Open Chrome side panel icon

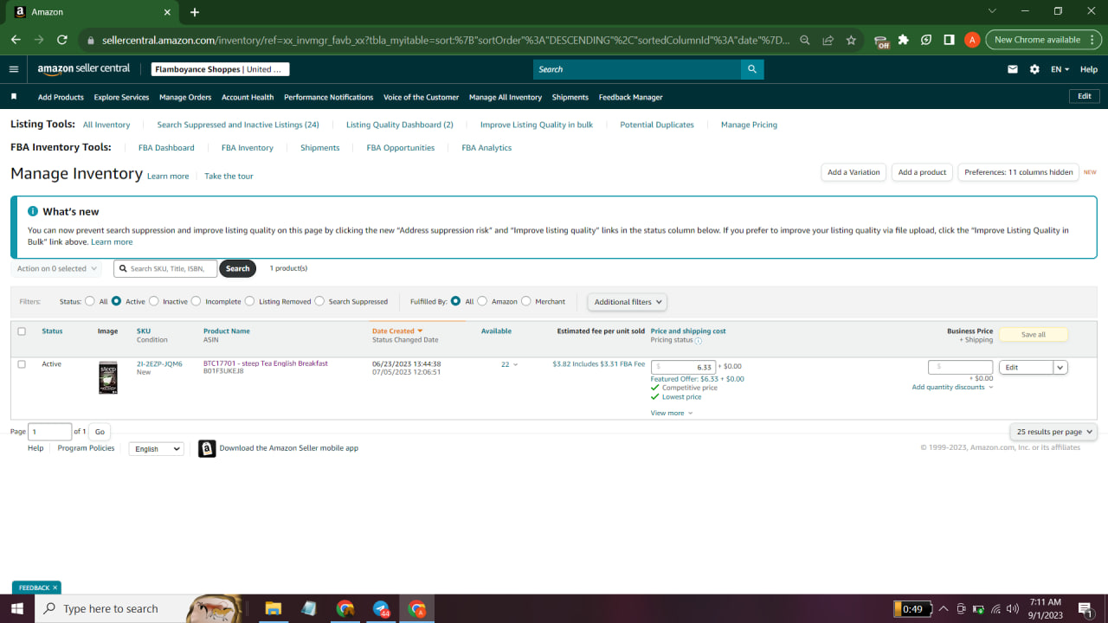(x=949, y=40)
